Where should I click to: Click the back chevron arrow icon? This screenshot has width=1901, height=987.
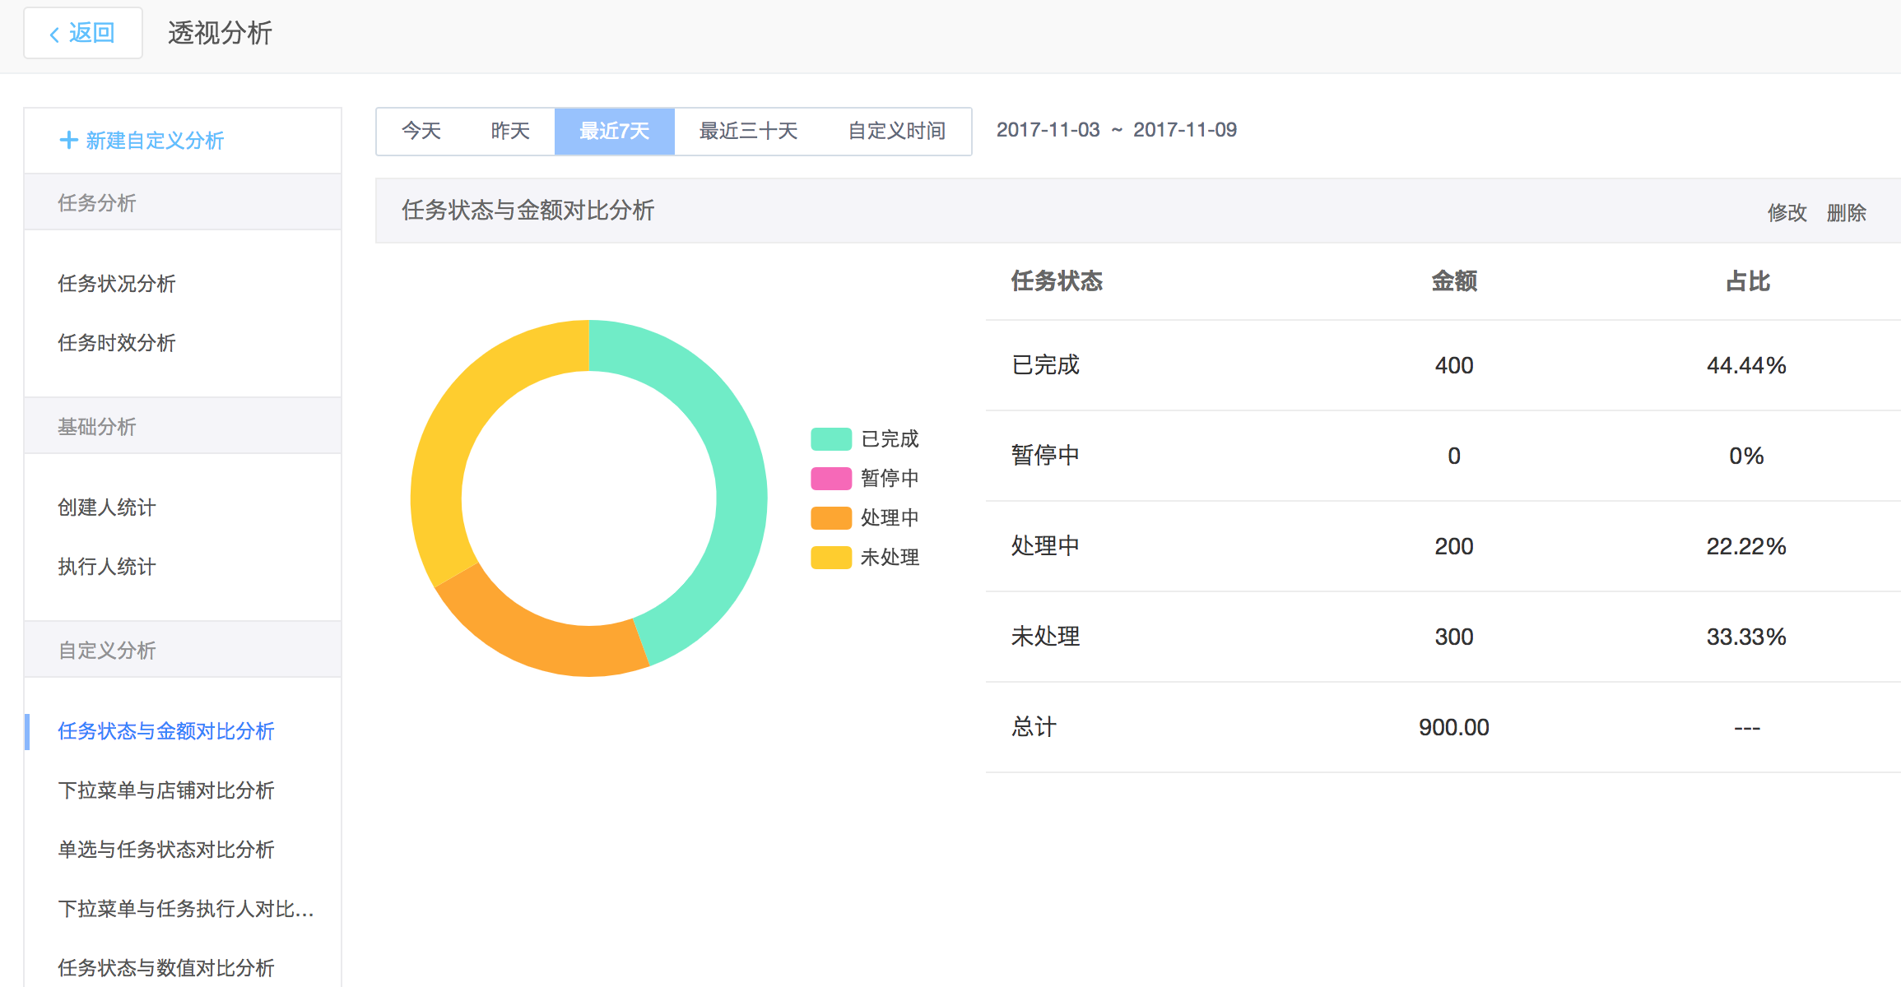tap(54, 34)
